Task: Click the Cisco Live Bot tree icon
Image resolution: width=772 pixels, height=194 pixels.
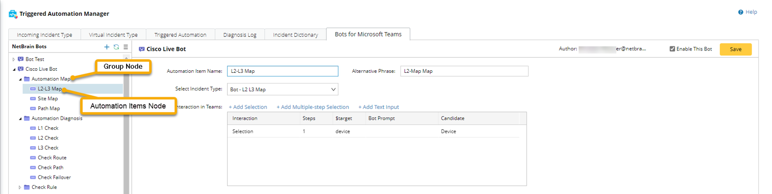Action: point(20,69)
